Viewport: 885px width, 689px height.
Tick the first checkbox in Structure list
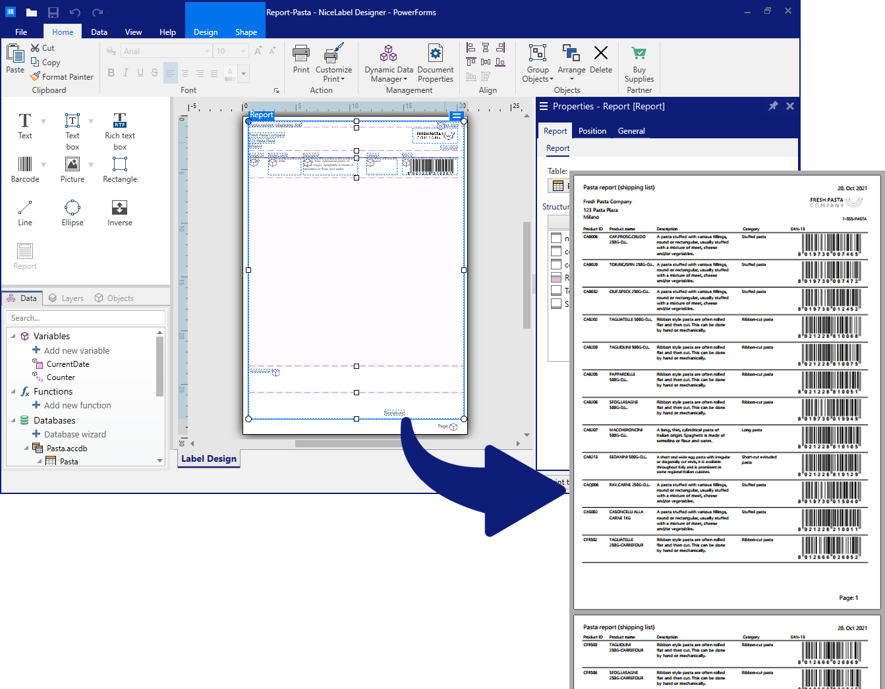[556, 238]
